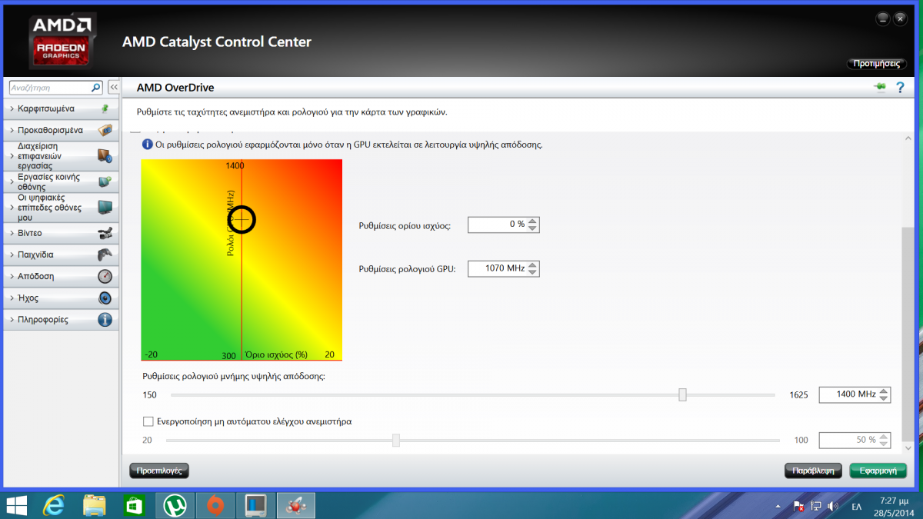The width and height of the screenshot is (923, 519).
Task: Click the flat panel monitor icon for ψηφιακές επίπεδες οθόνες
Action: 105,208
